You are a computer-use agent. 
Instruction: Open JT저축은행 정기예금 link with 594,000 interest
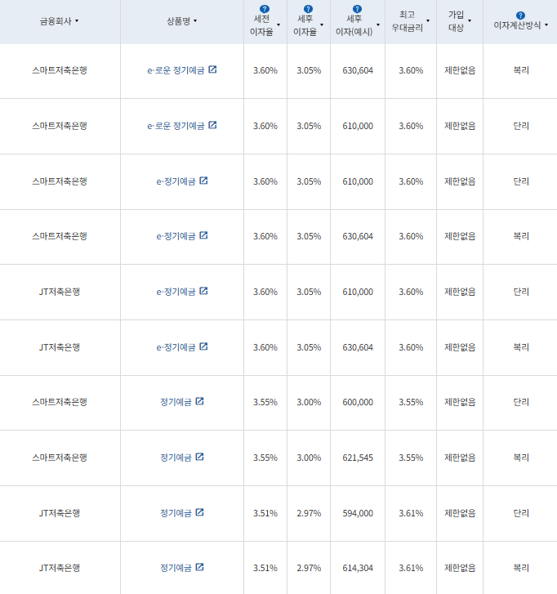tap(176, 513)
